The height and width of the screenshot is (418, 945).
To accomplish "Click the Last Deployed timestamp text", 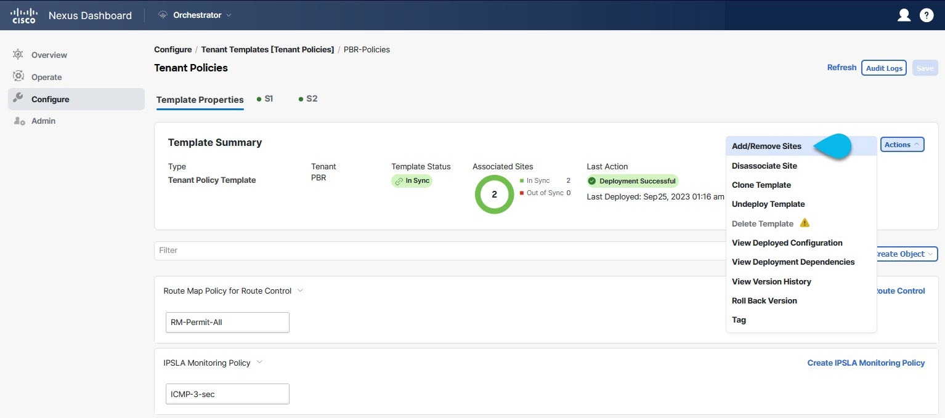I will pyautogui.click(x=655, y=196).
